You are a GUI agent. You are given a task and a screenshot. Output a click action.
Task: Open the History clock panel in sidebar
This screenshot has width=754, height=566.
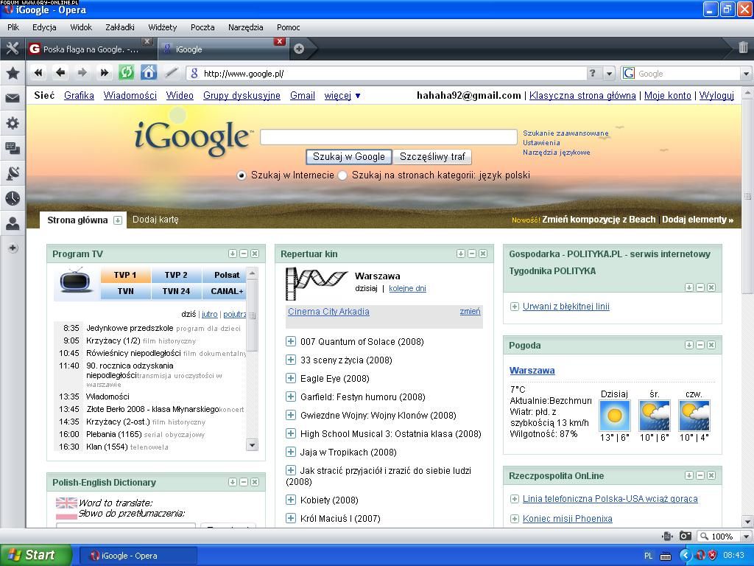coord(13,198)
